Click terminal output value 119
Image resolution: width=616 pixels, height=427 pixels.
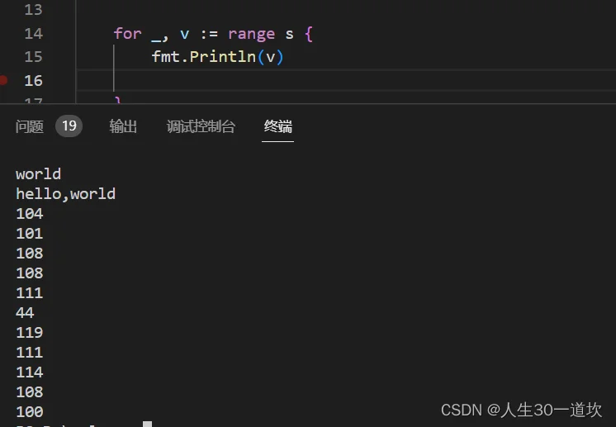[x=30, y=333]
